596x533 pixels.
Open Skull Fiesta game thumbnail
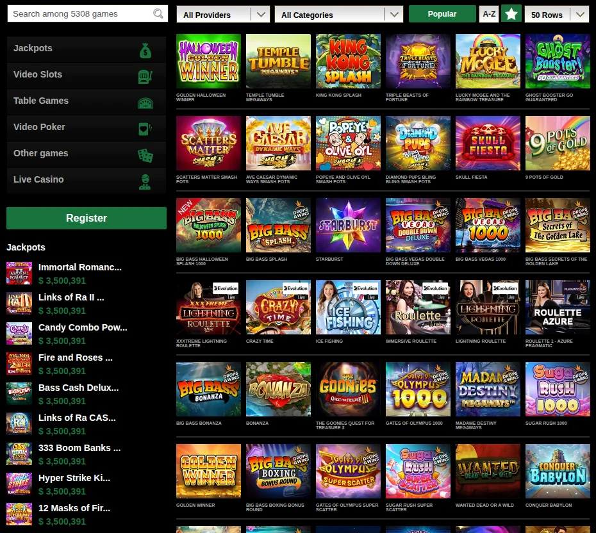pos(488,143)
